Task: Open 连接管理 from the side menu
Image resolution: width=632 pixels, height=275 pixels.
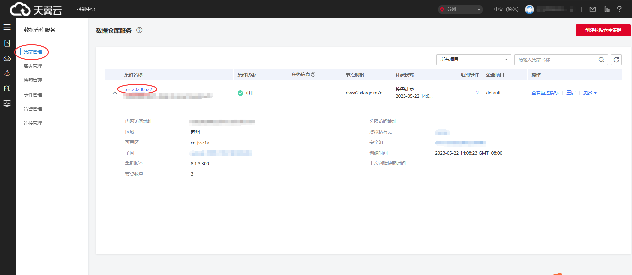Action: (x=33, y=123)
